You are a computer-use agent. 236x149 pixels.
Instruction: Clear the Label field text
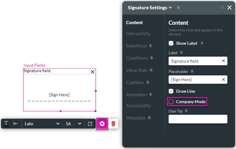[224, 61]
